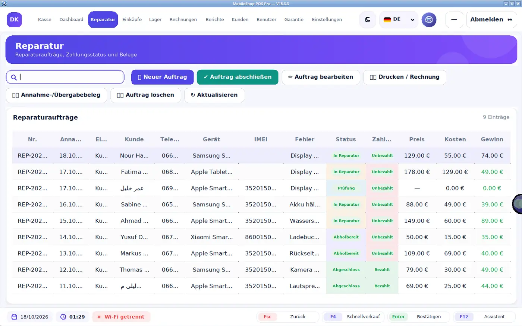Sort by the Gewinn column header
Image resolution: width=522 pixels, height=326 pixels.
492,139
